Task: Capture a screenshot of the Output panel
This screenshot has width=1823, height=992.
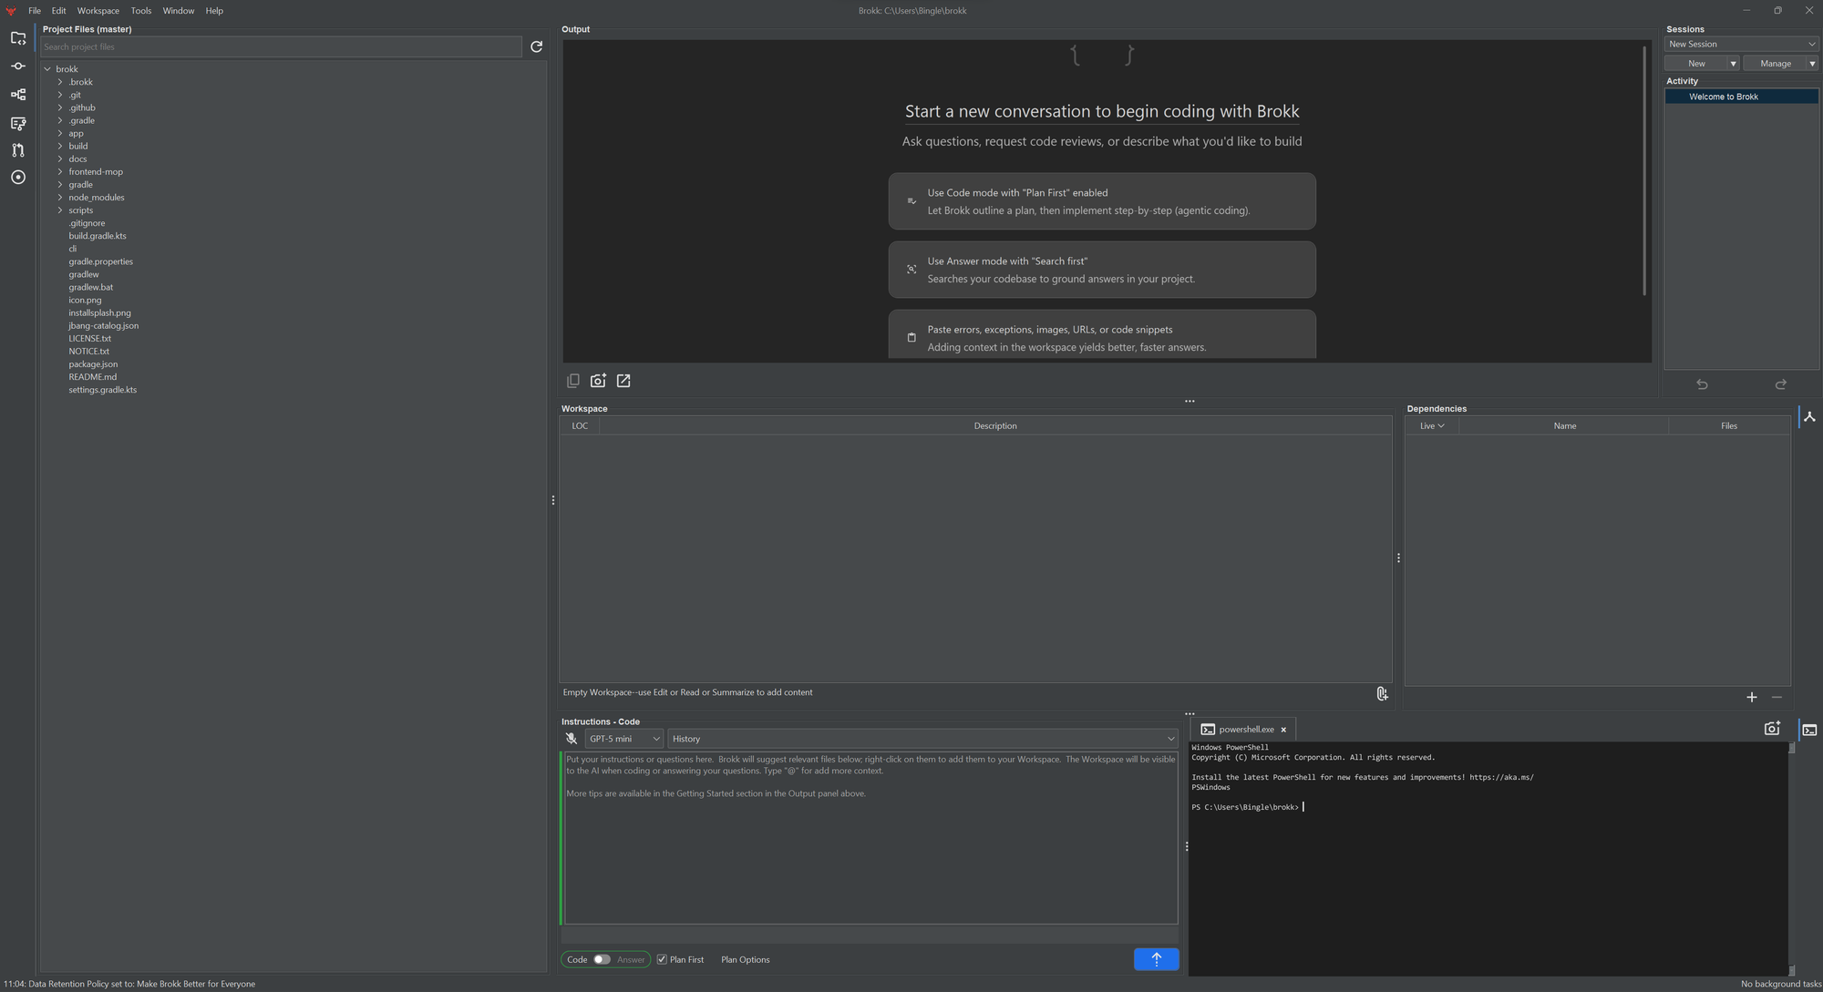Action: click(x=598, y=380)
